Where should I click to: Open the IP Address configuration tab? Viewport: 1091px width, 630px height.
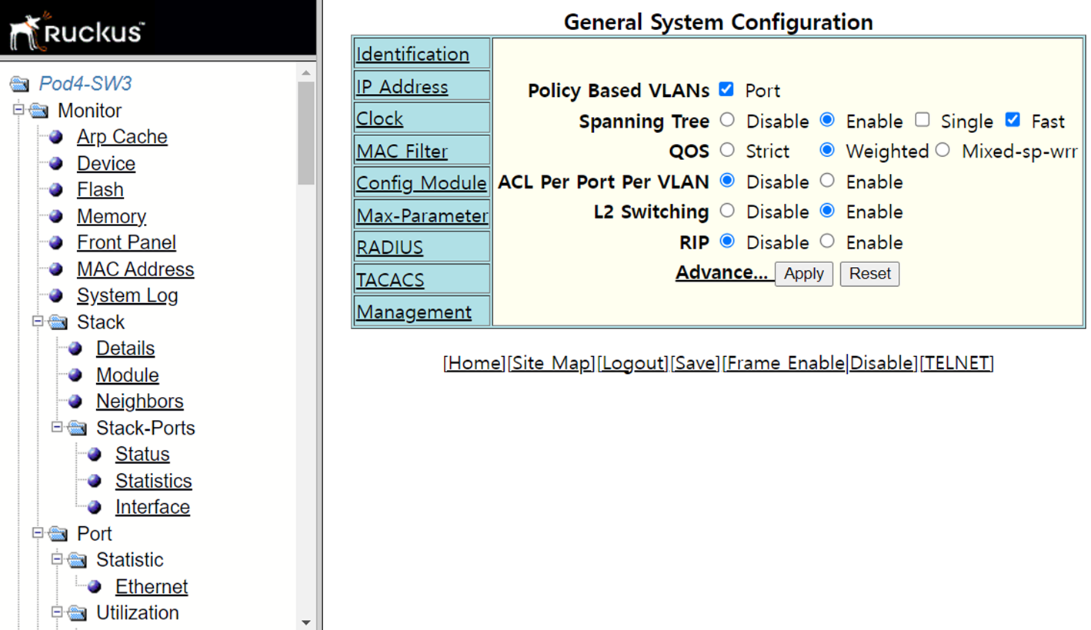coord(402,86)
